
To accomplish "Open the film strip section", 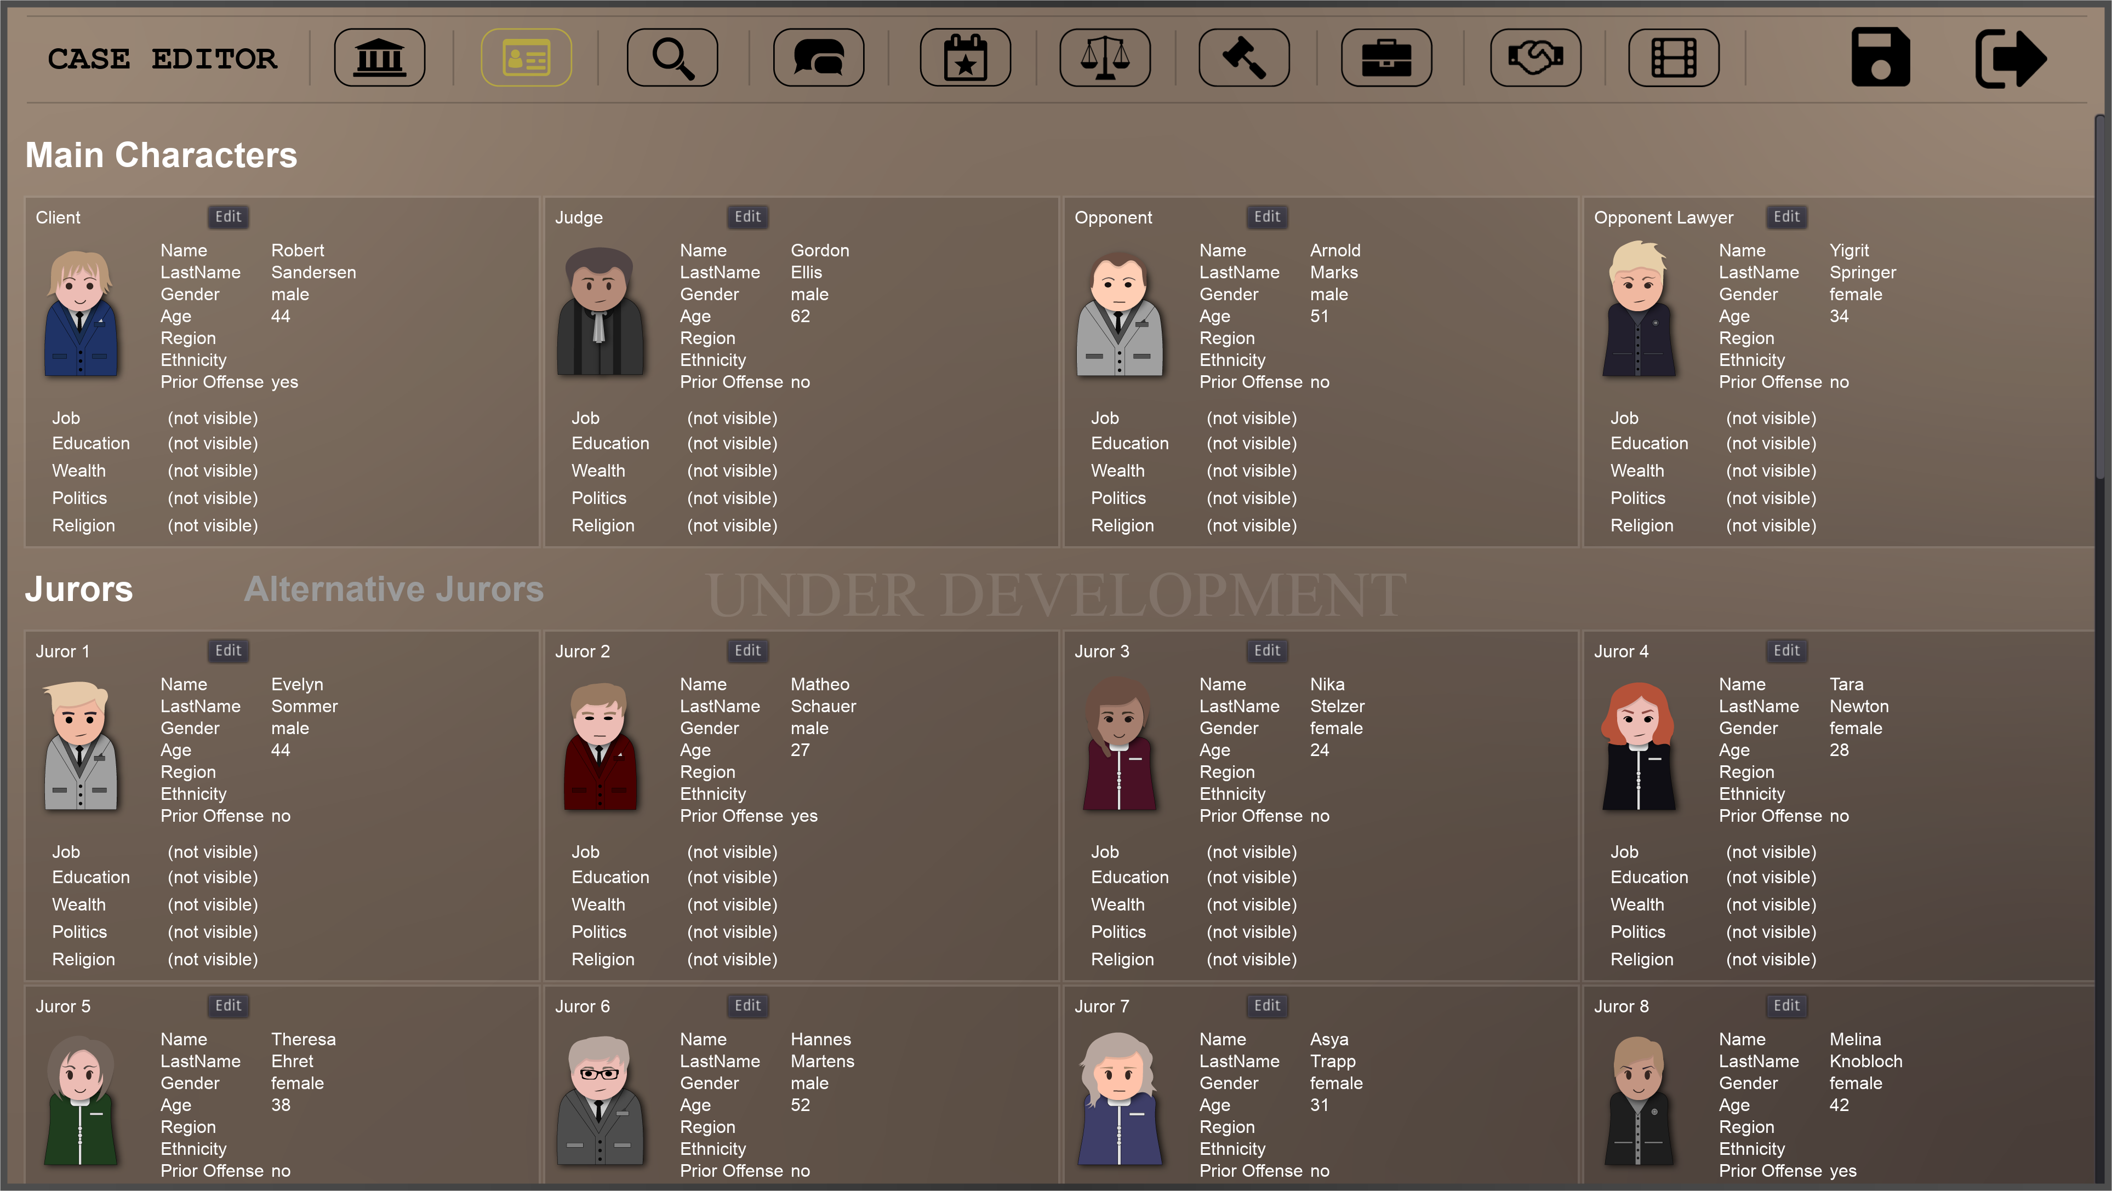I will tap(1674, 58).
